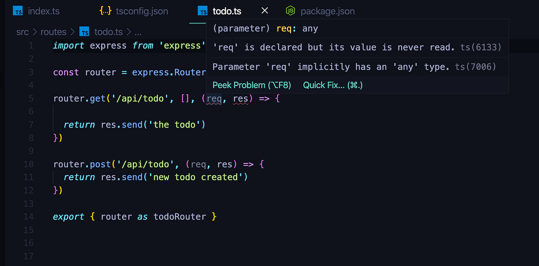
Task: Click the TypeScript file icon in the breadcrumb bar
Action: click(x=84, y=32)
